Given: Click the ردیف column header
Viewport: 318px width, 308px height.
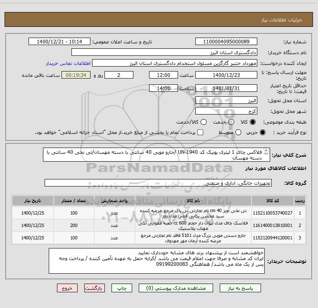Looking at the screenshot, I should (300, 201).
